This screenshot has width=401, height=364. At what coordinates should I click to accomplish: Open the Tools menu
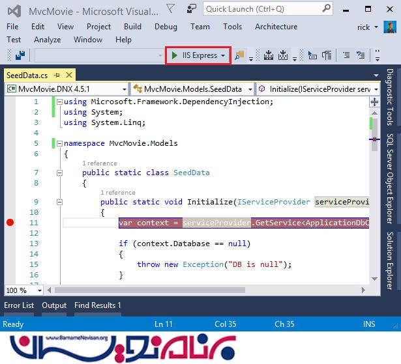pyautogui.click(x=232, y=27)
